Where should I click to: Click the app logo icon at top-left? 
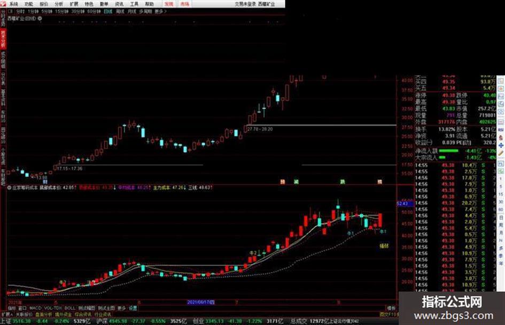coord(4,4)
